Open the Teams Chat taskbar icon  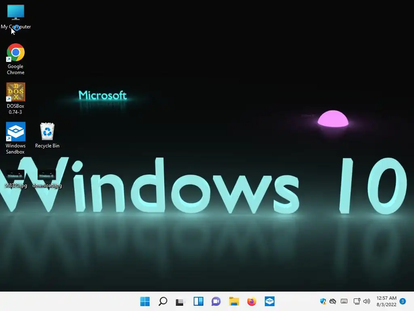tap(216, 301)
